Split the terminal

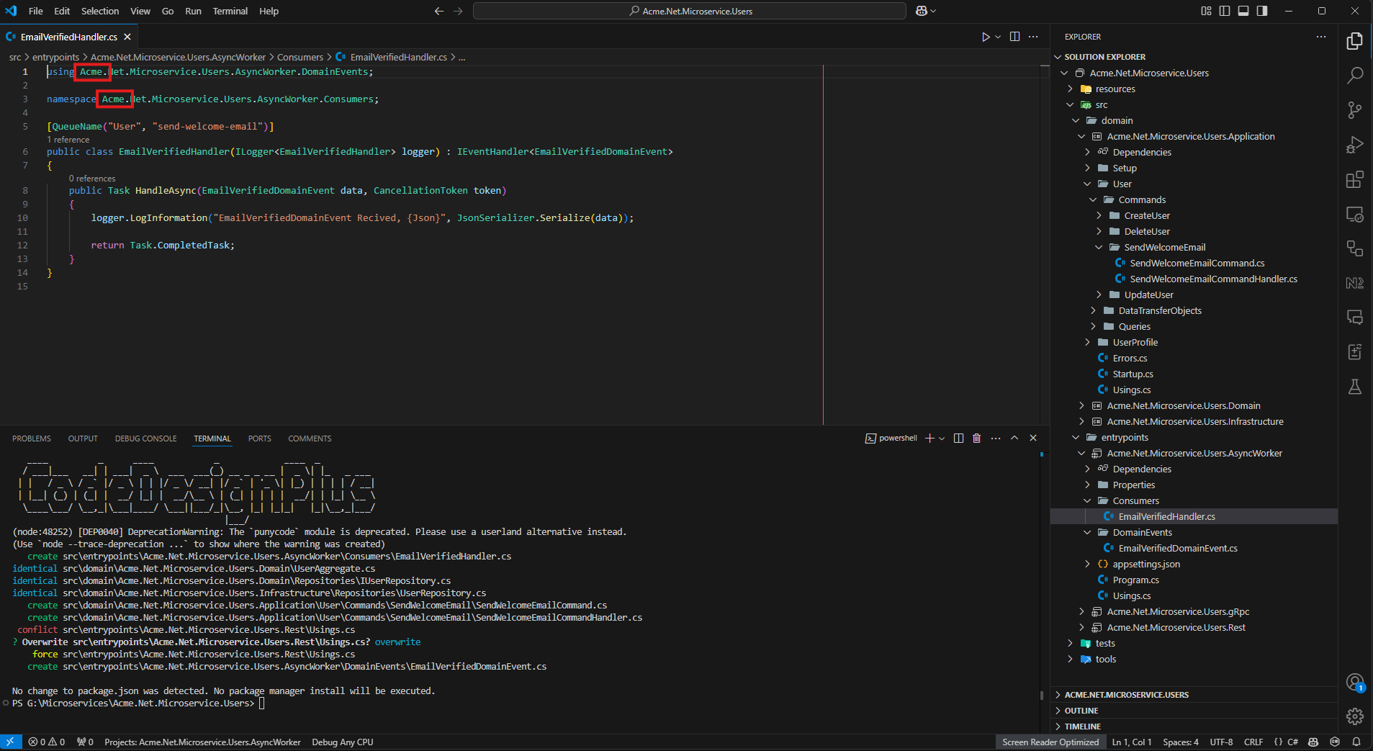[x=958, y=438]
